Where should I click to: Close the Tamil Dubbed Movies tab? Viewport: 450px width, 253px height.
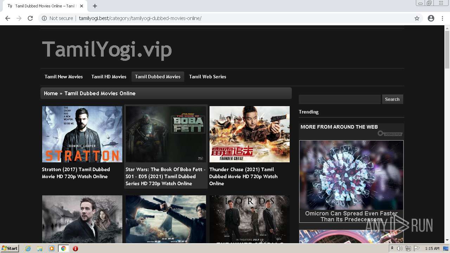point(82,6)
